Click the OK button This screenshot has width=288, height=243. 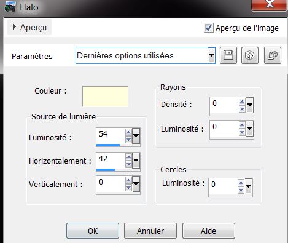point(93,231)
